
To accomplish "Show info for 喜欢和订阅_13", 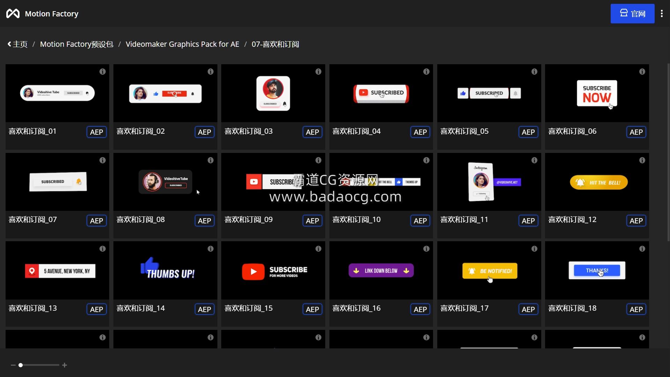I will [103, 249].
